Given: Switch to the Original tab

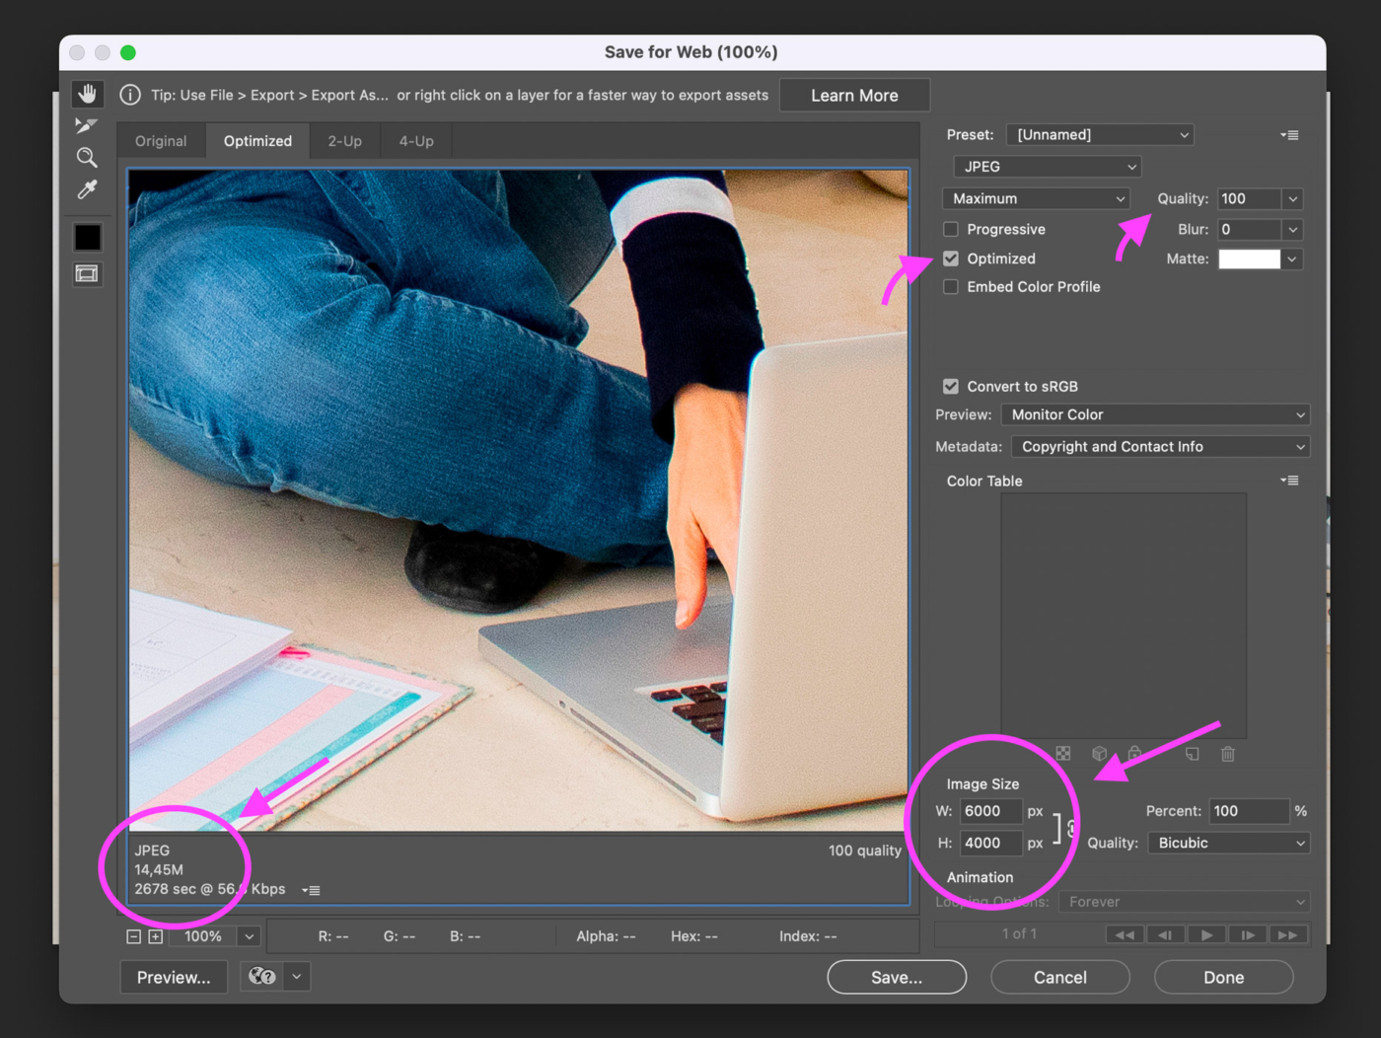Looking at the screenshot, I should [161, 141].
